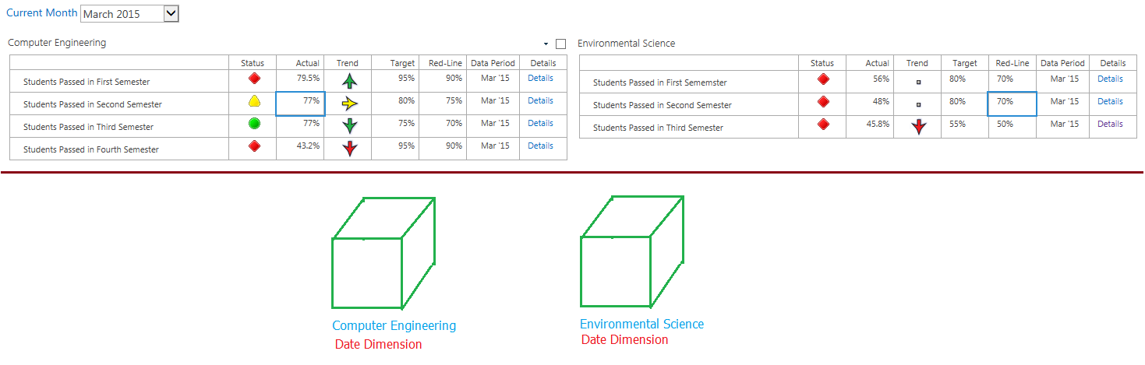Image resolution: width=1145 pixels, height=365 pixels.
Task: Open the small web part menu arrow
Action: [546, 44]
